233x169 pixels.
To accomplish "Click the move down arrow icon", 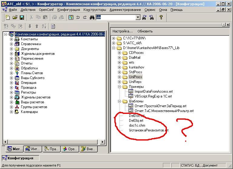I will (x=30, y=26).
